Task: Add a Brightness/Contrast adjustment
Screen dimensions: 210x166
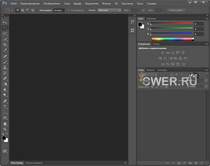Action: pyautogui.click(x=162, y=52)
